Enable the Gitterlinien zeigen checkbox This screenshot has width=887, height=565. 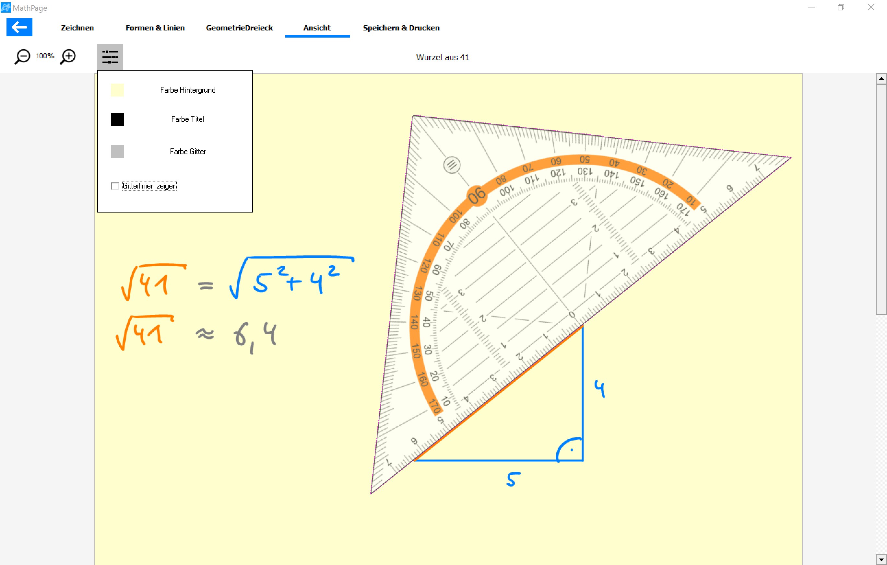[x=115, y=186]
